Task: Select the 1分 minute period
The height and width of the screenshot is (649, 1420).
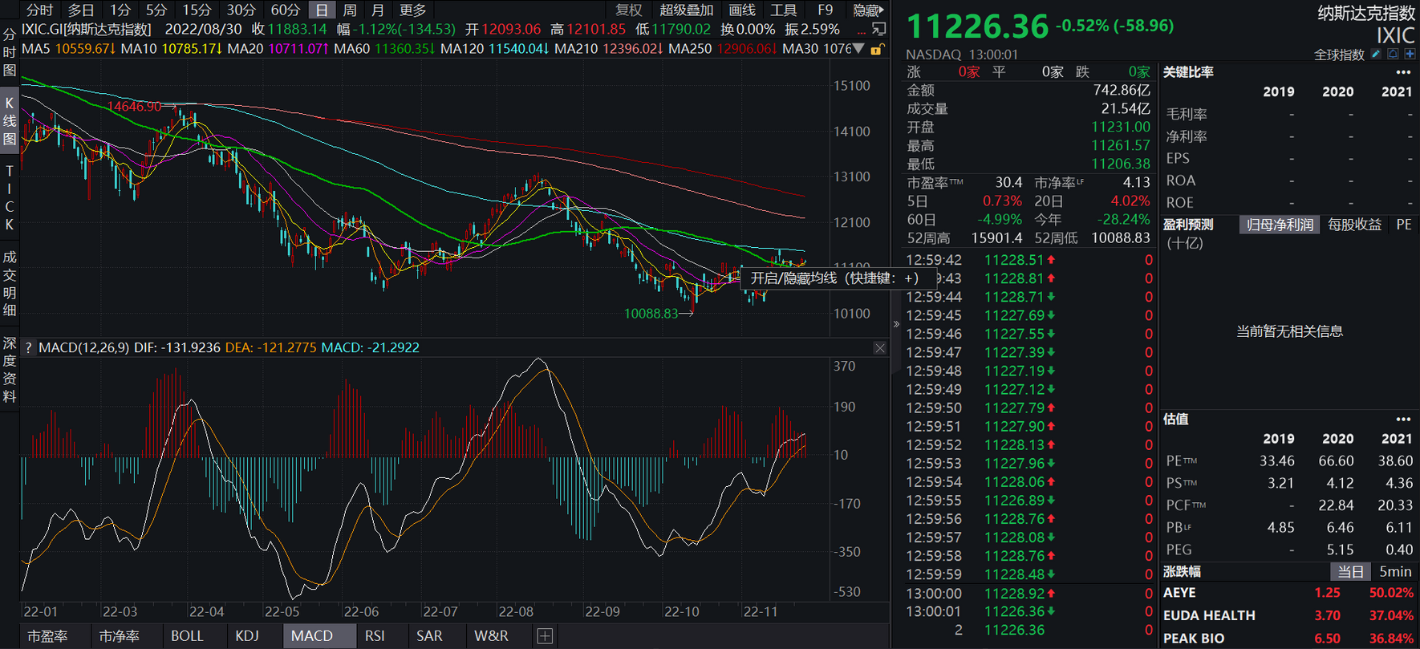Action: coord(120,10)
